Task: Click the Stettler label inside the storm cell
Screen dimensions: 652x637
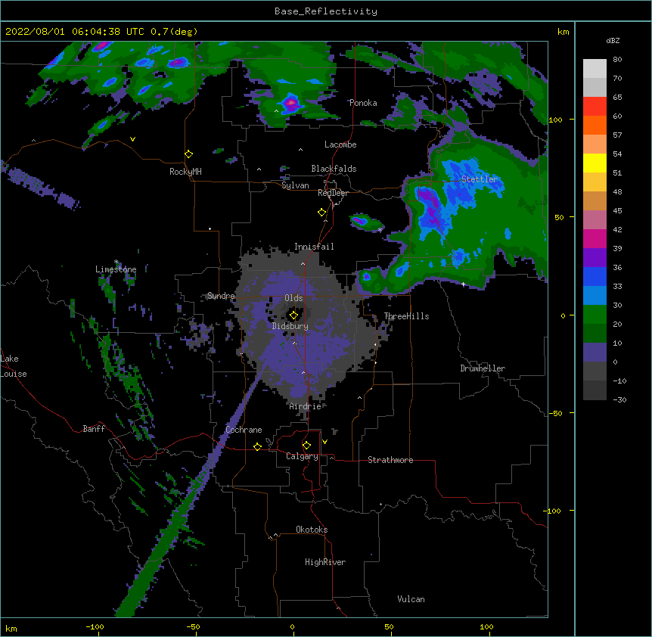Action: coord(480,179)
